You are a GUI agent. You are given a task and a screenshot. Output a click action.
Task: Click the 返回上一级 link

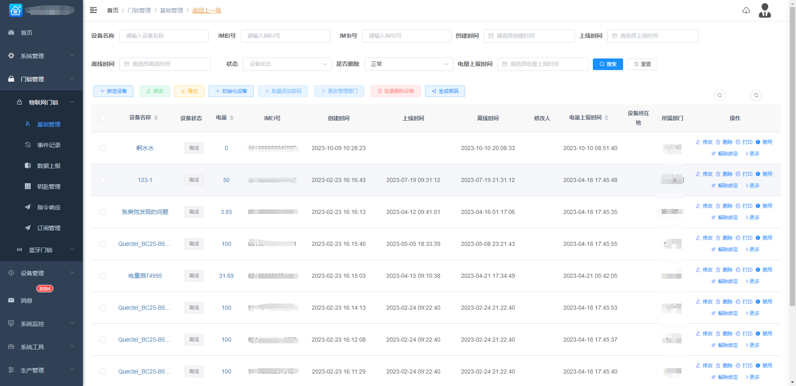pos(206,10)
